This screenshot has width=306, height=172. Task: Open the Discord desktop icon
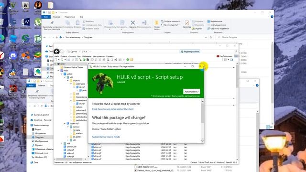tap(13, 56)
